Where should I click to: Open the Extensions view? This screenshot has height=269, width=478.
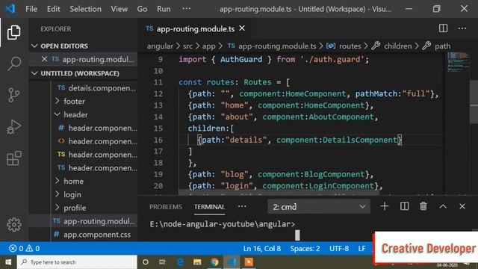click(14, 158)
